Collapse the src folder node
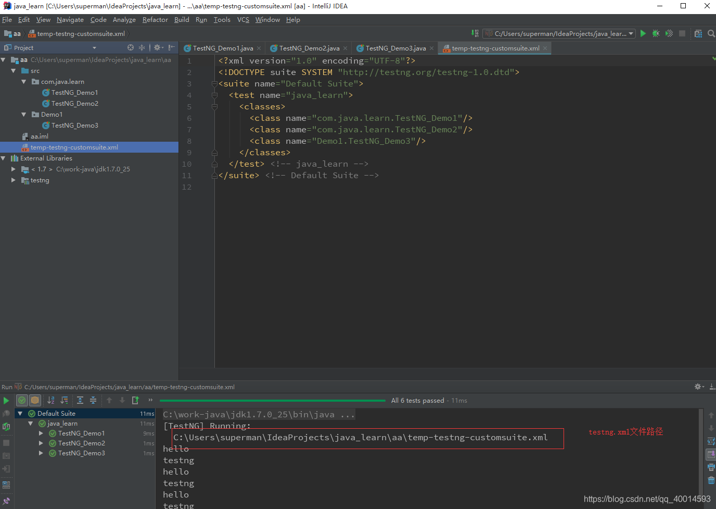 (x=14, y=71)
